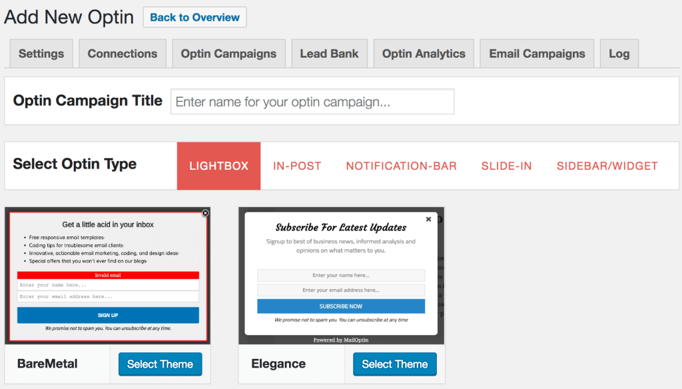
Task: Focus the Optin Campaign Title field
Action: click(x=312, y=102)
